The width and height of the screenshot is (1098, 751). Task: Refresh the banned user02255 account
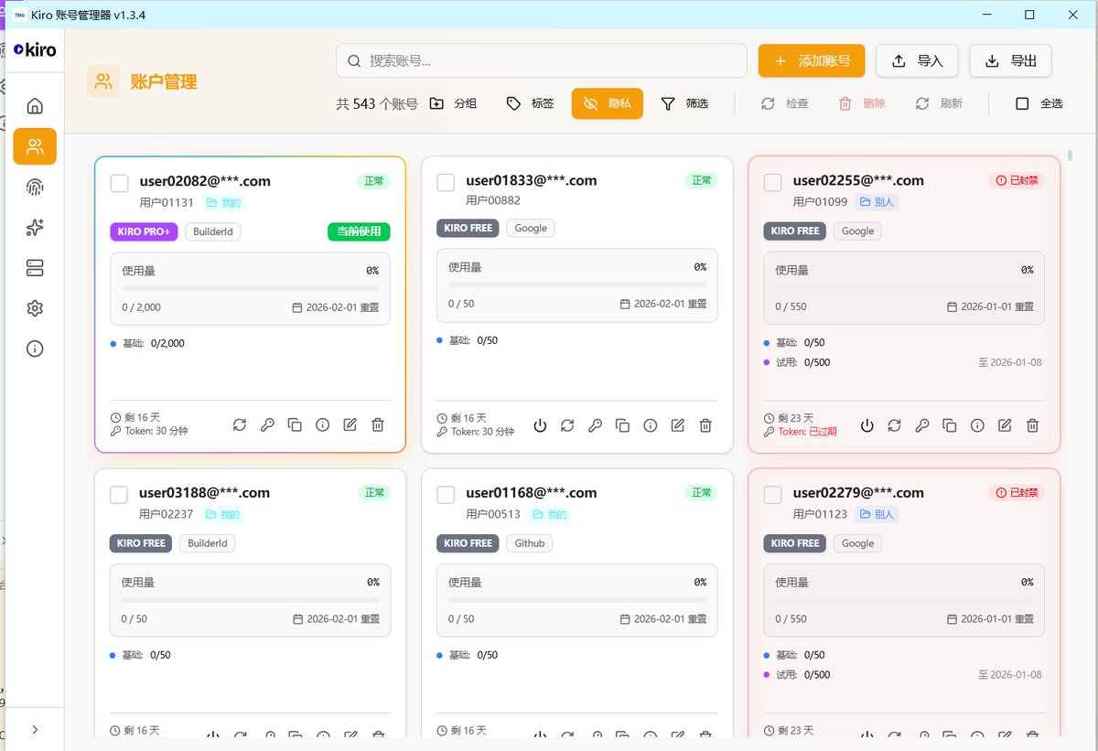[895, 425]
